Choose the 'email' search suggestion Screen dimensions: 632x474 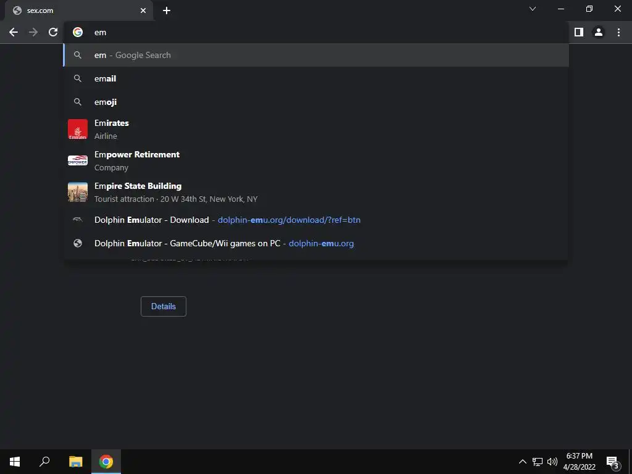(316, 78)
